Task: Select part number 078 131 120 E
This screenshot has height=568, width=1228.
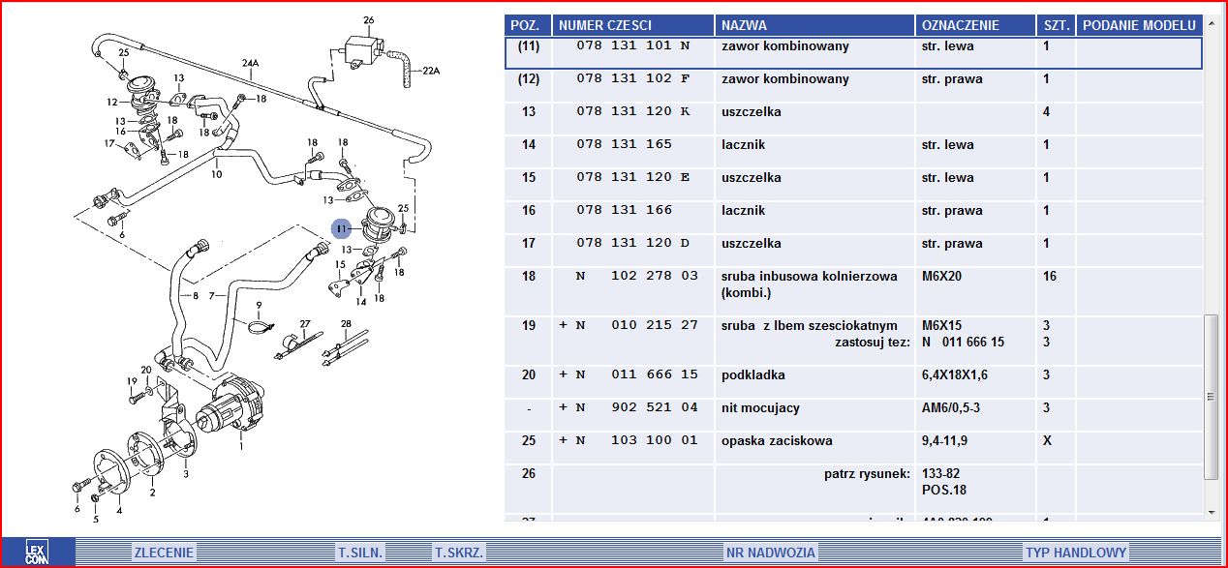Action: click(633, 177)
